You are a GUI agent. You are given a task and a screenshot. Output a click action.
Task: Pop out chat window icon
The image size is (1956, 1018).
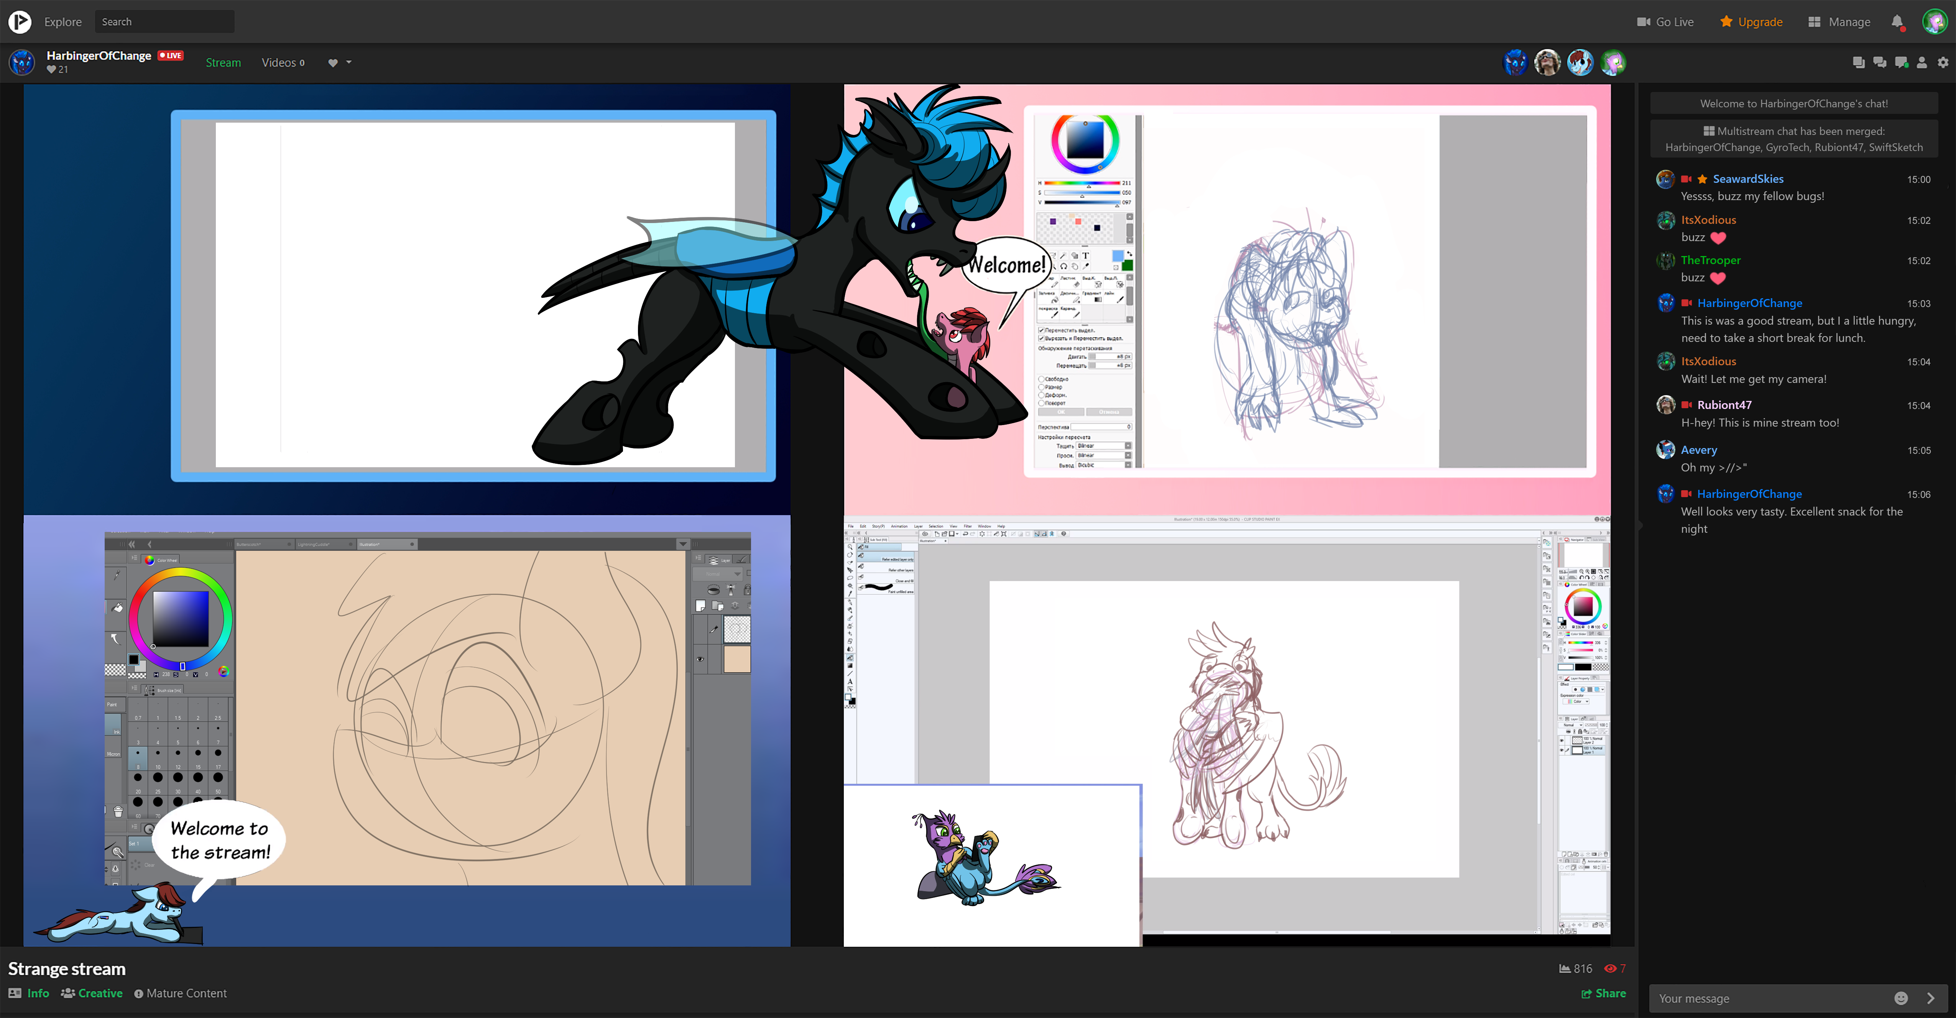1858,63
